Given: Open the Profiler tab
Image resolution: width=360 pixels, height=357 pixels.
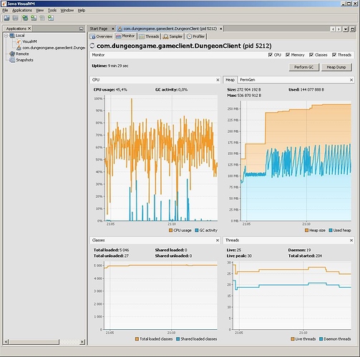Looking at the screenshot, I should (196, 36).
